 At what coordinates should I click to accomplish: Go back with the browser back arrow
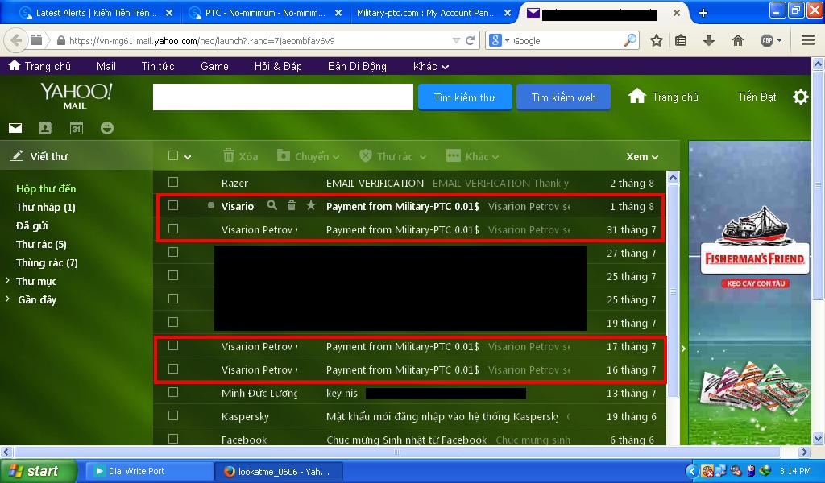[16, 40]
